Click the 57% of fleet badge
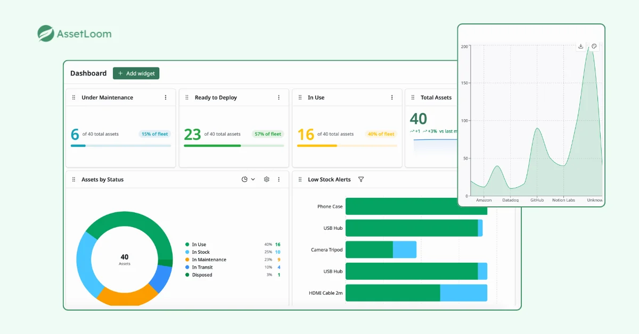 click(x=268, y=134)
